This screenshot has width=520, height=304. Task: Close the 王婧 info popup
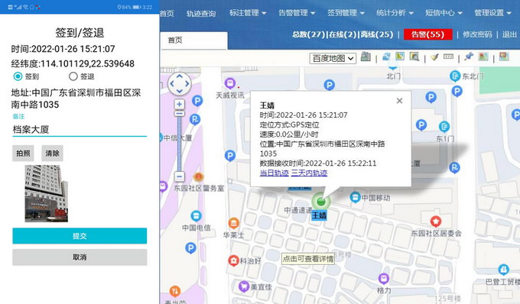(x=400, y=101)
